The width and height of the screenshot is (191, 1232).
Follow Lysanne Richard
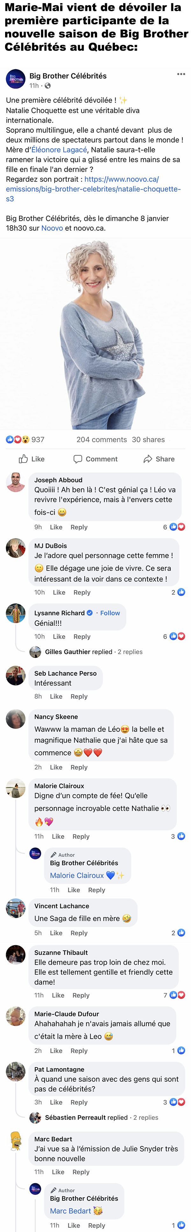[x=110, y=613]
